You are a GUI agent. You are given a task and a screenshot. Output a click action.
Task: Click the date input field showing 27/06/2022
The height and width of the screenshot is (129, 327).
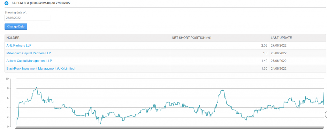(27, 18)
